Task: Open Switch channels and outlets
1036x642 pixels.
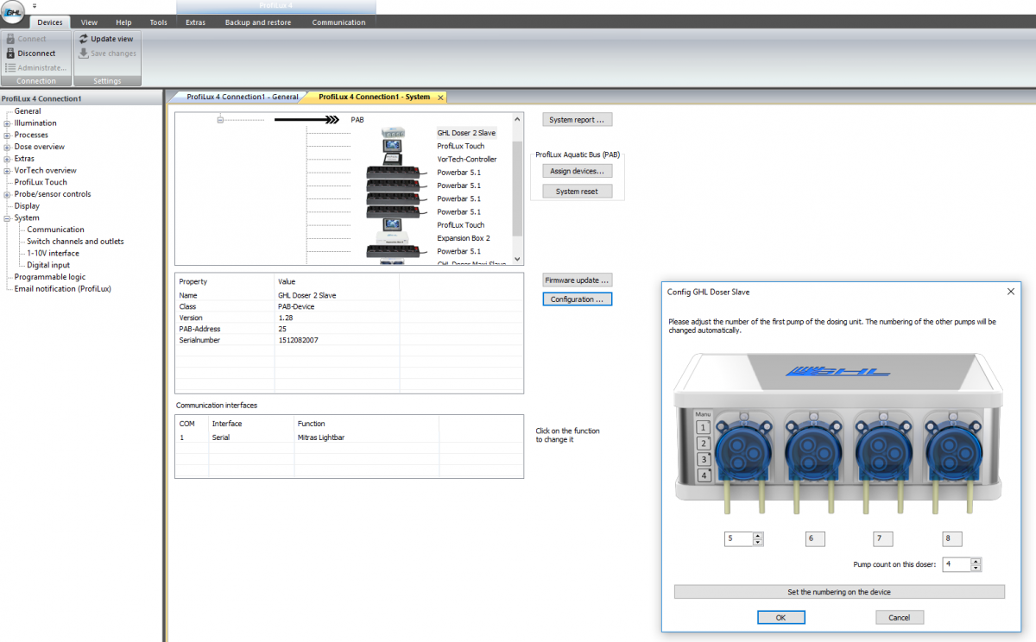Action: coord(75,242)
